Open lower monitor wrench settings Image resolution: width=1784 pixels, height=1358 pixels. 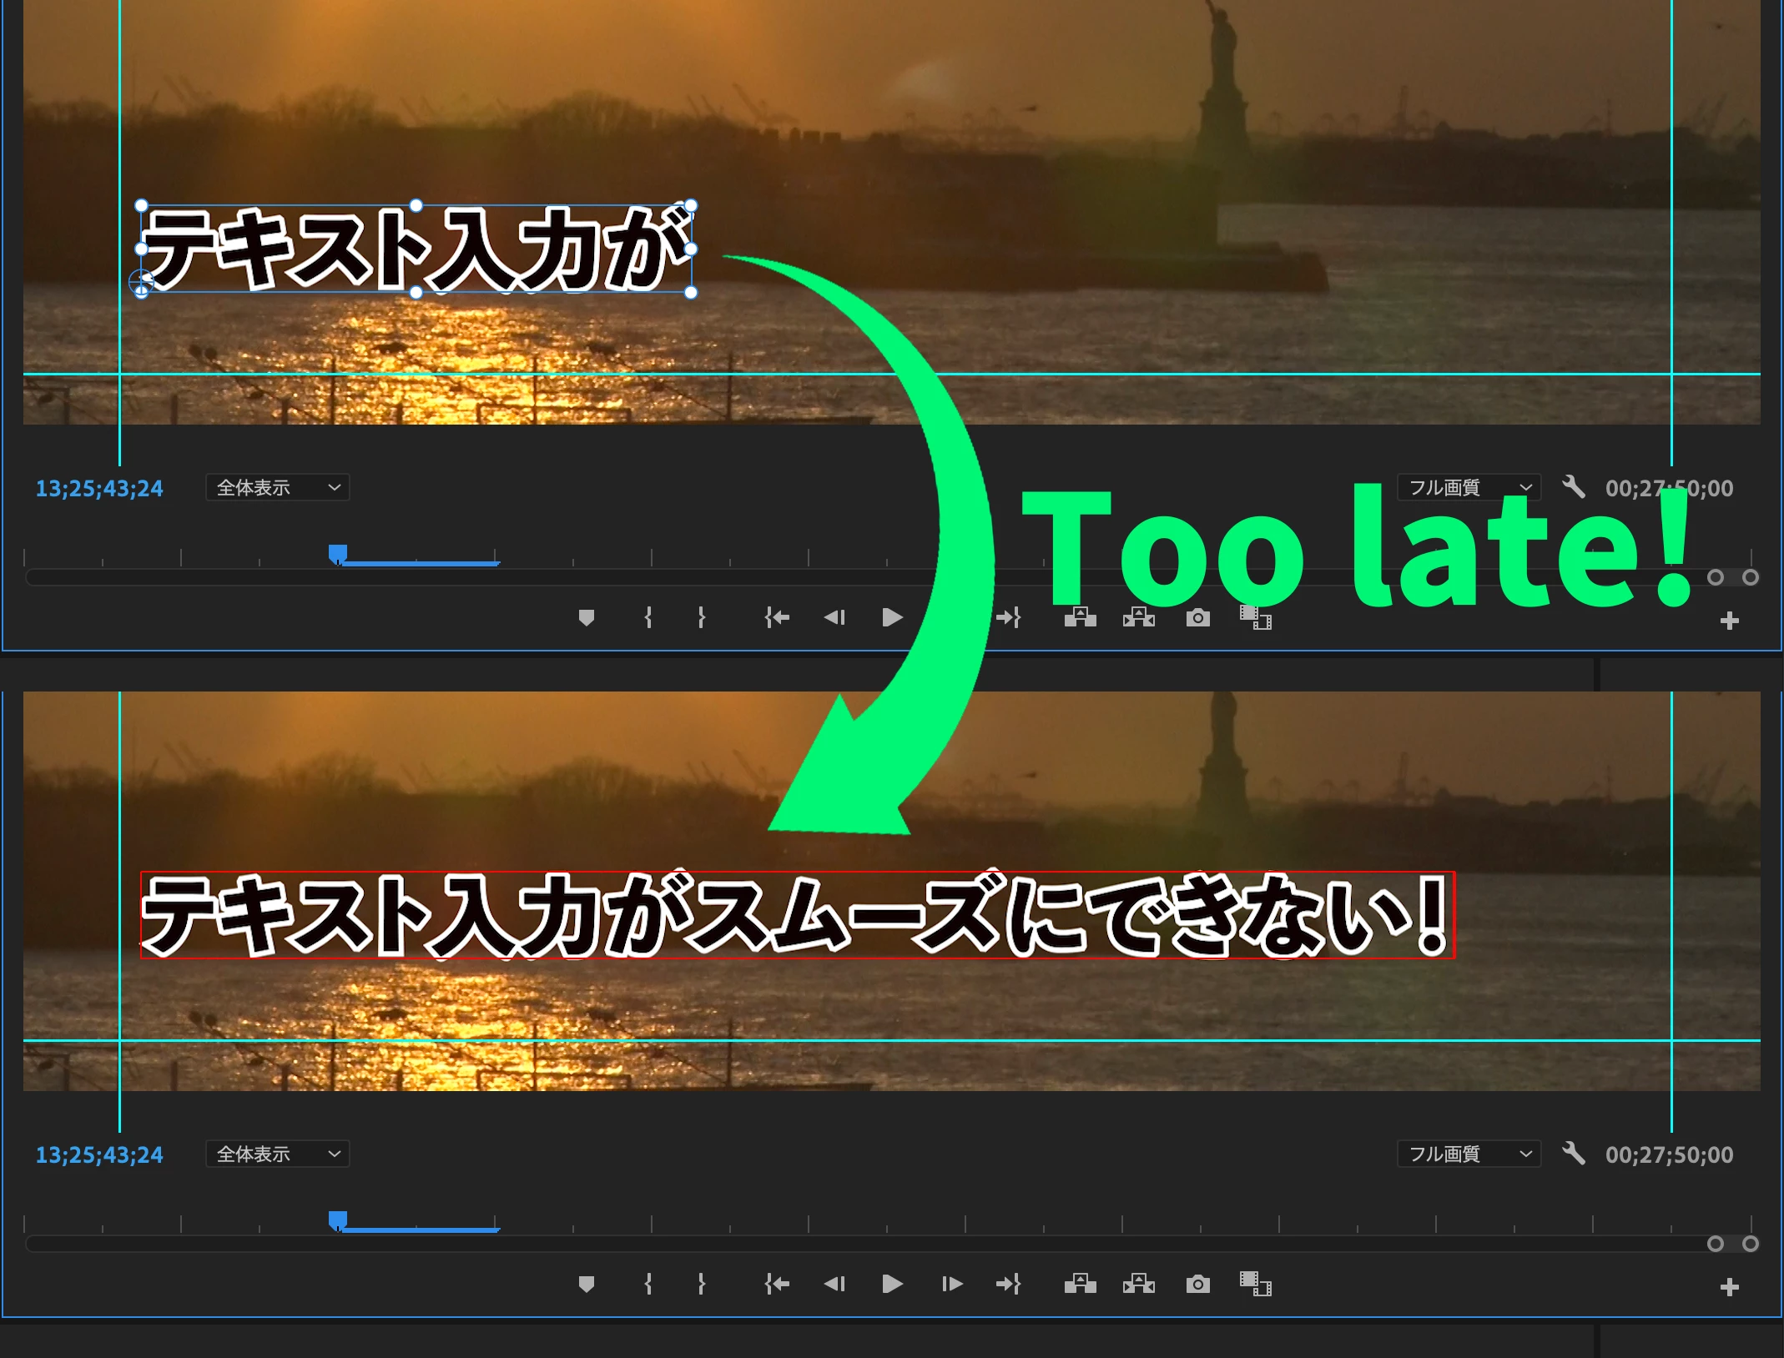point(1573,1154)
